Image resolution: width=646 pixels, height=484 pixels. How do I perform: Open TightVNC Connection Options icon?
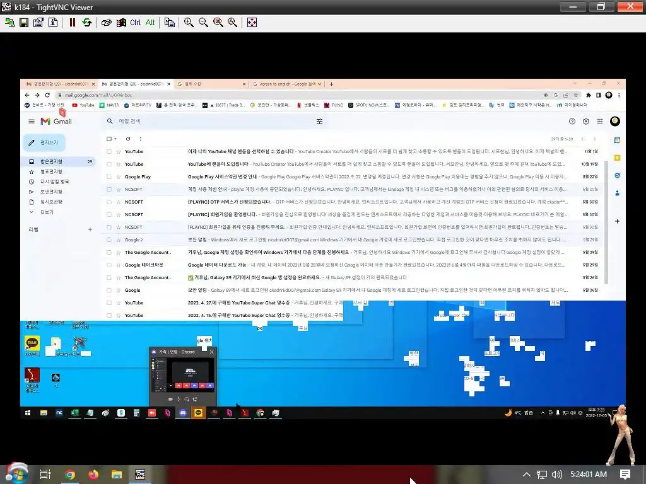point(38,22)
